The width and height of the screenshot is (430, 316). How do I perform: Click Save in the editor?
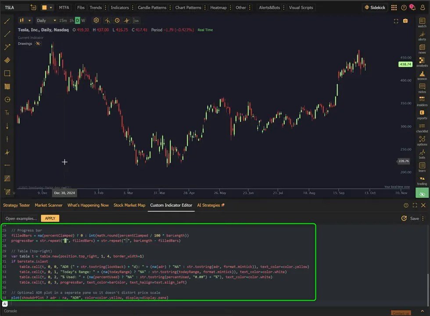pyautogui.click(x=414, y=219)
